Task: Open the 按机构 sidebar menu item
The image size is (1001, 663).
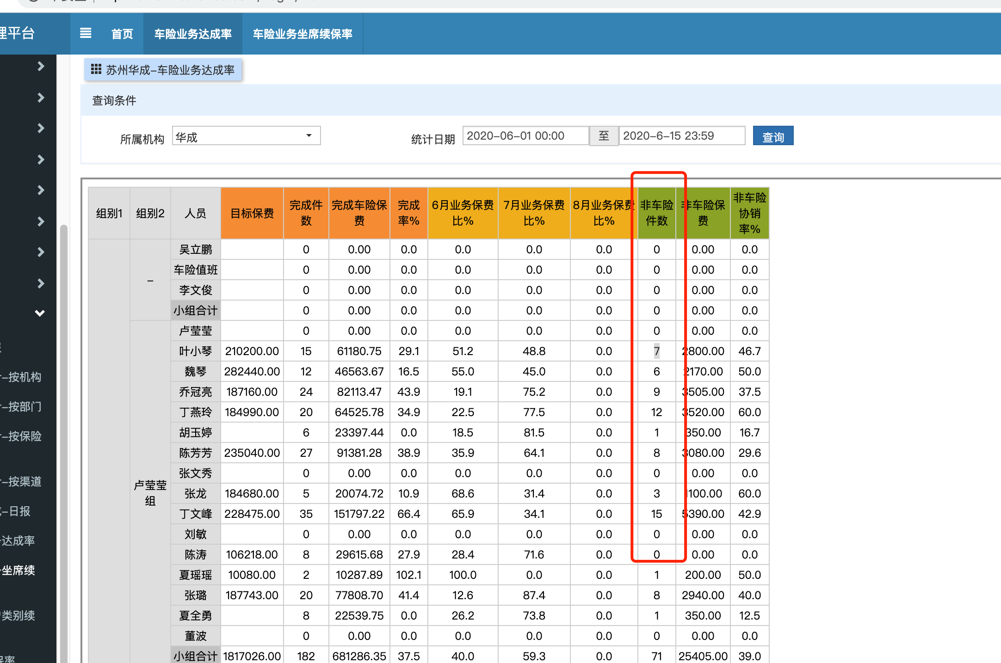Action: pyautogui.click(x=22, y=377)
